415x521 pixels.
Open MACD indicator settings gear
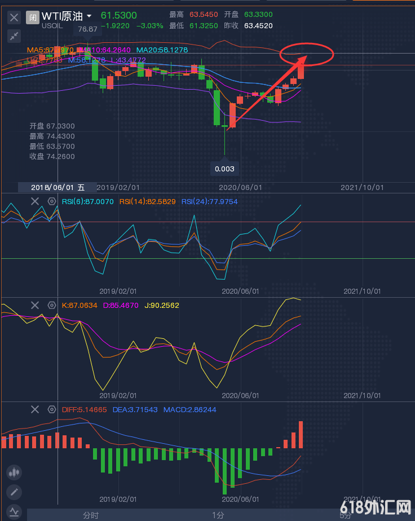(51, 409)
